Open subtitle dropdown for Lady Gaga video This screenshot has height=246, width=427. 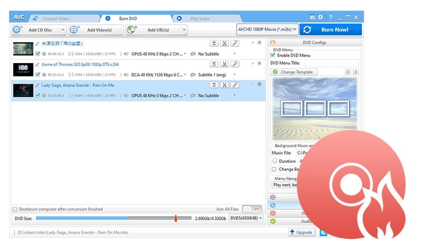click(x=234, y=95)
